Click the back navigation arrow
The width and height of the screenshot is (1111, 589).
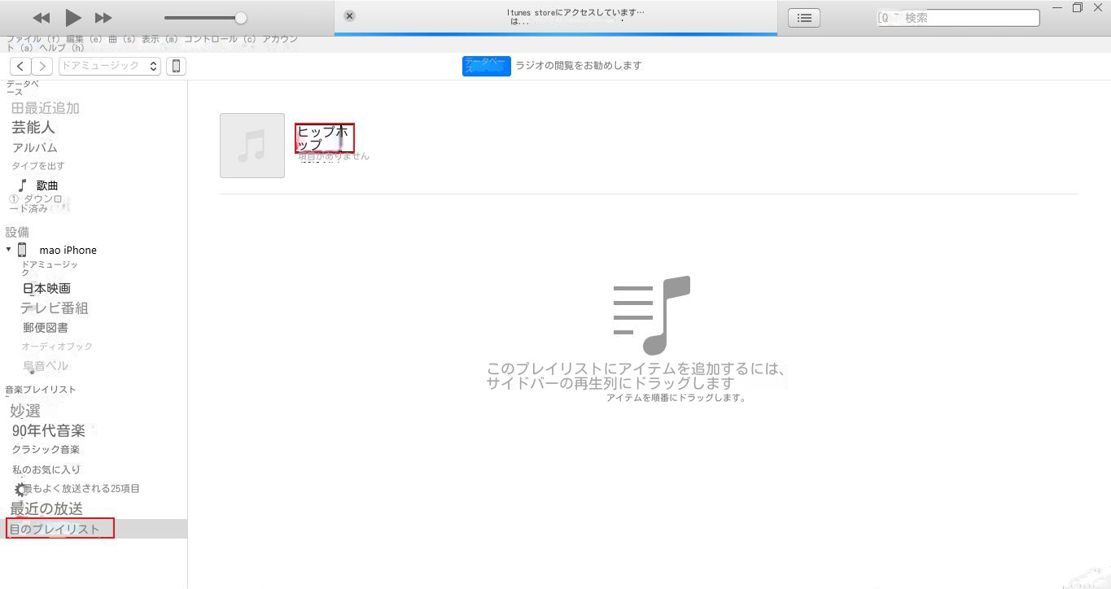coord(20,66)
